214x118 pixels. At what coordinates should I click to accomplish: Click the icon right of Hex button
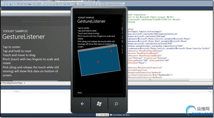point(34,4)
